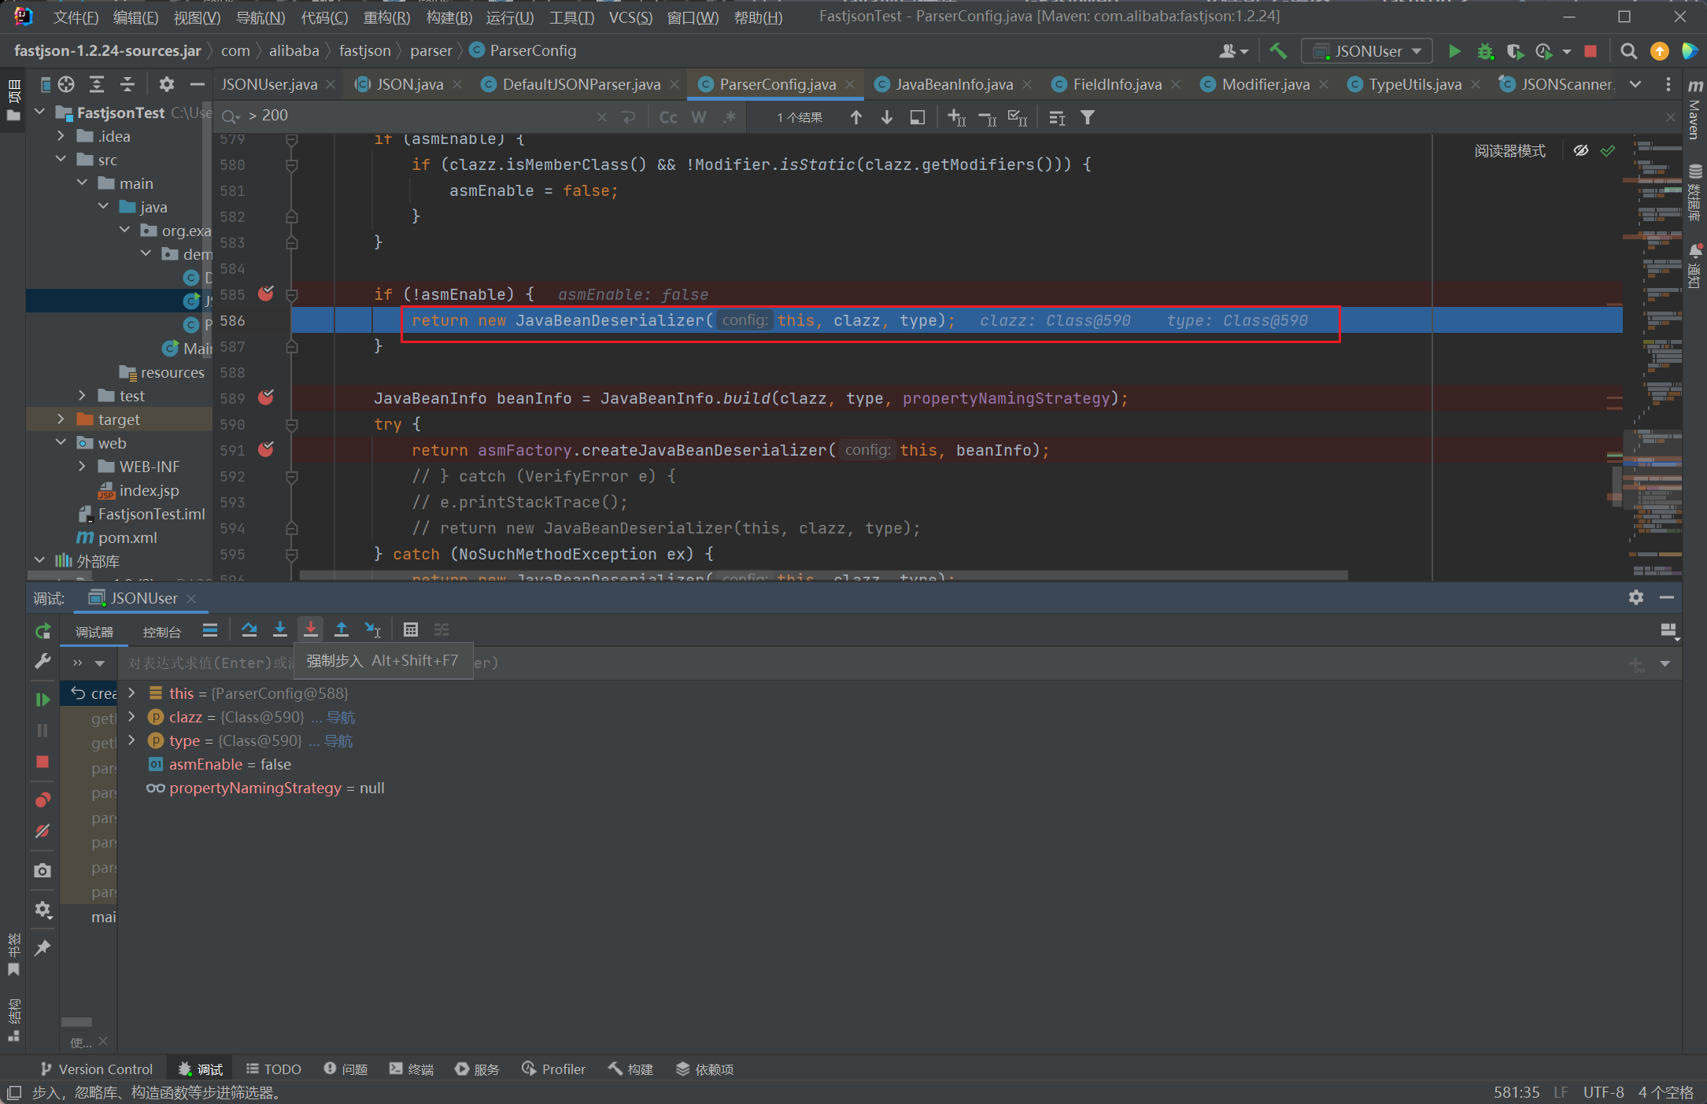
Task: Click the 导航 link next to clazz
Action: (341, 717)
